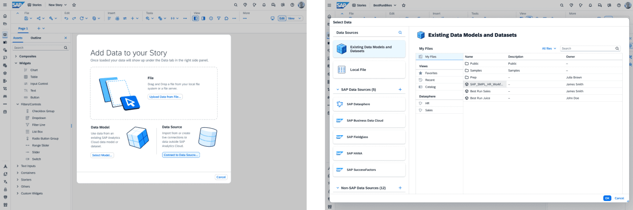Toggle the left side panel in View group
633x210 pixels.
tap(196, 18)
